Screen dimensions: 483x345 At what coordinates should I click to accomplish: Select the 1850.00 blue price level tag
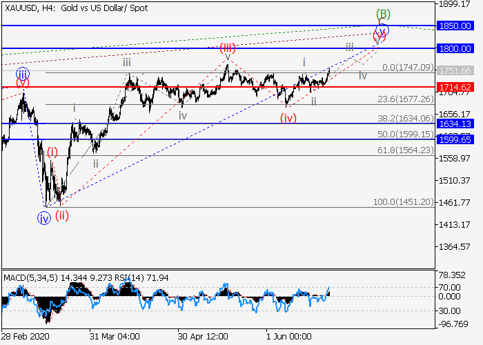(458, 26)
